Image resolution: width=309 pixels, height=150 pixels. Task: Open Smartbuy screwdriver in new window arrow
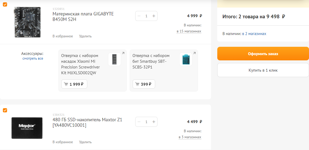tap(194, 53)
